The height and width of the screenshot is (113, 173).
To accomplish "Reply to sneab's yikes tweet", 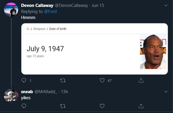I will tap(24, 106).
